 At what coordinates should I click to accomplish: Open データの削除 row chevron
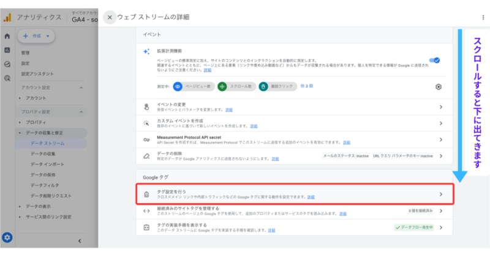pos(440,156)
